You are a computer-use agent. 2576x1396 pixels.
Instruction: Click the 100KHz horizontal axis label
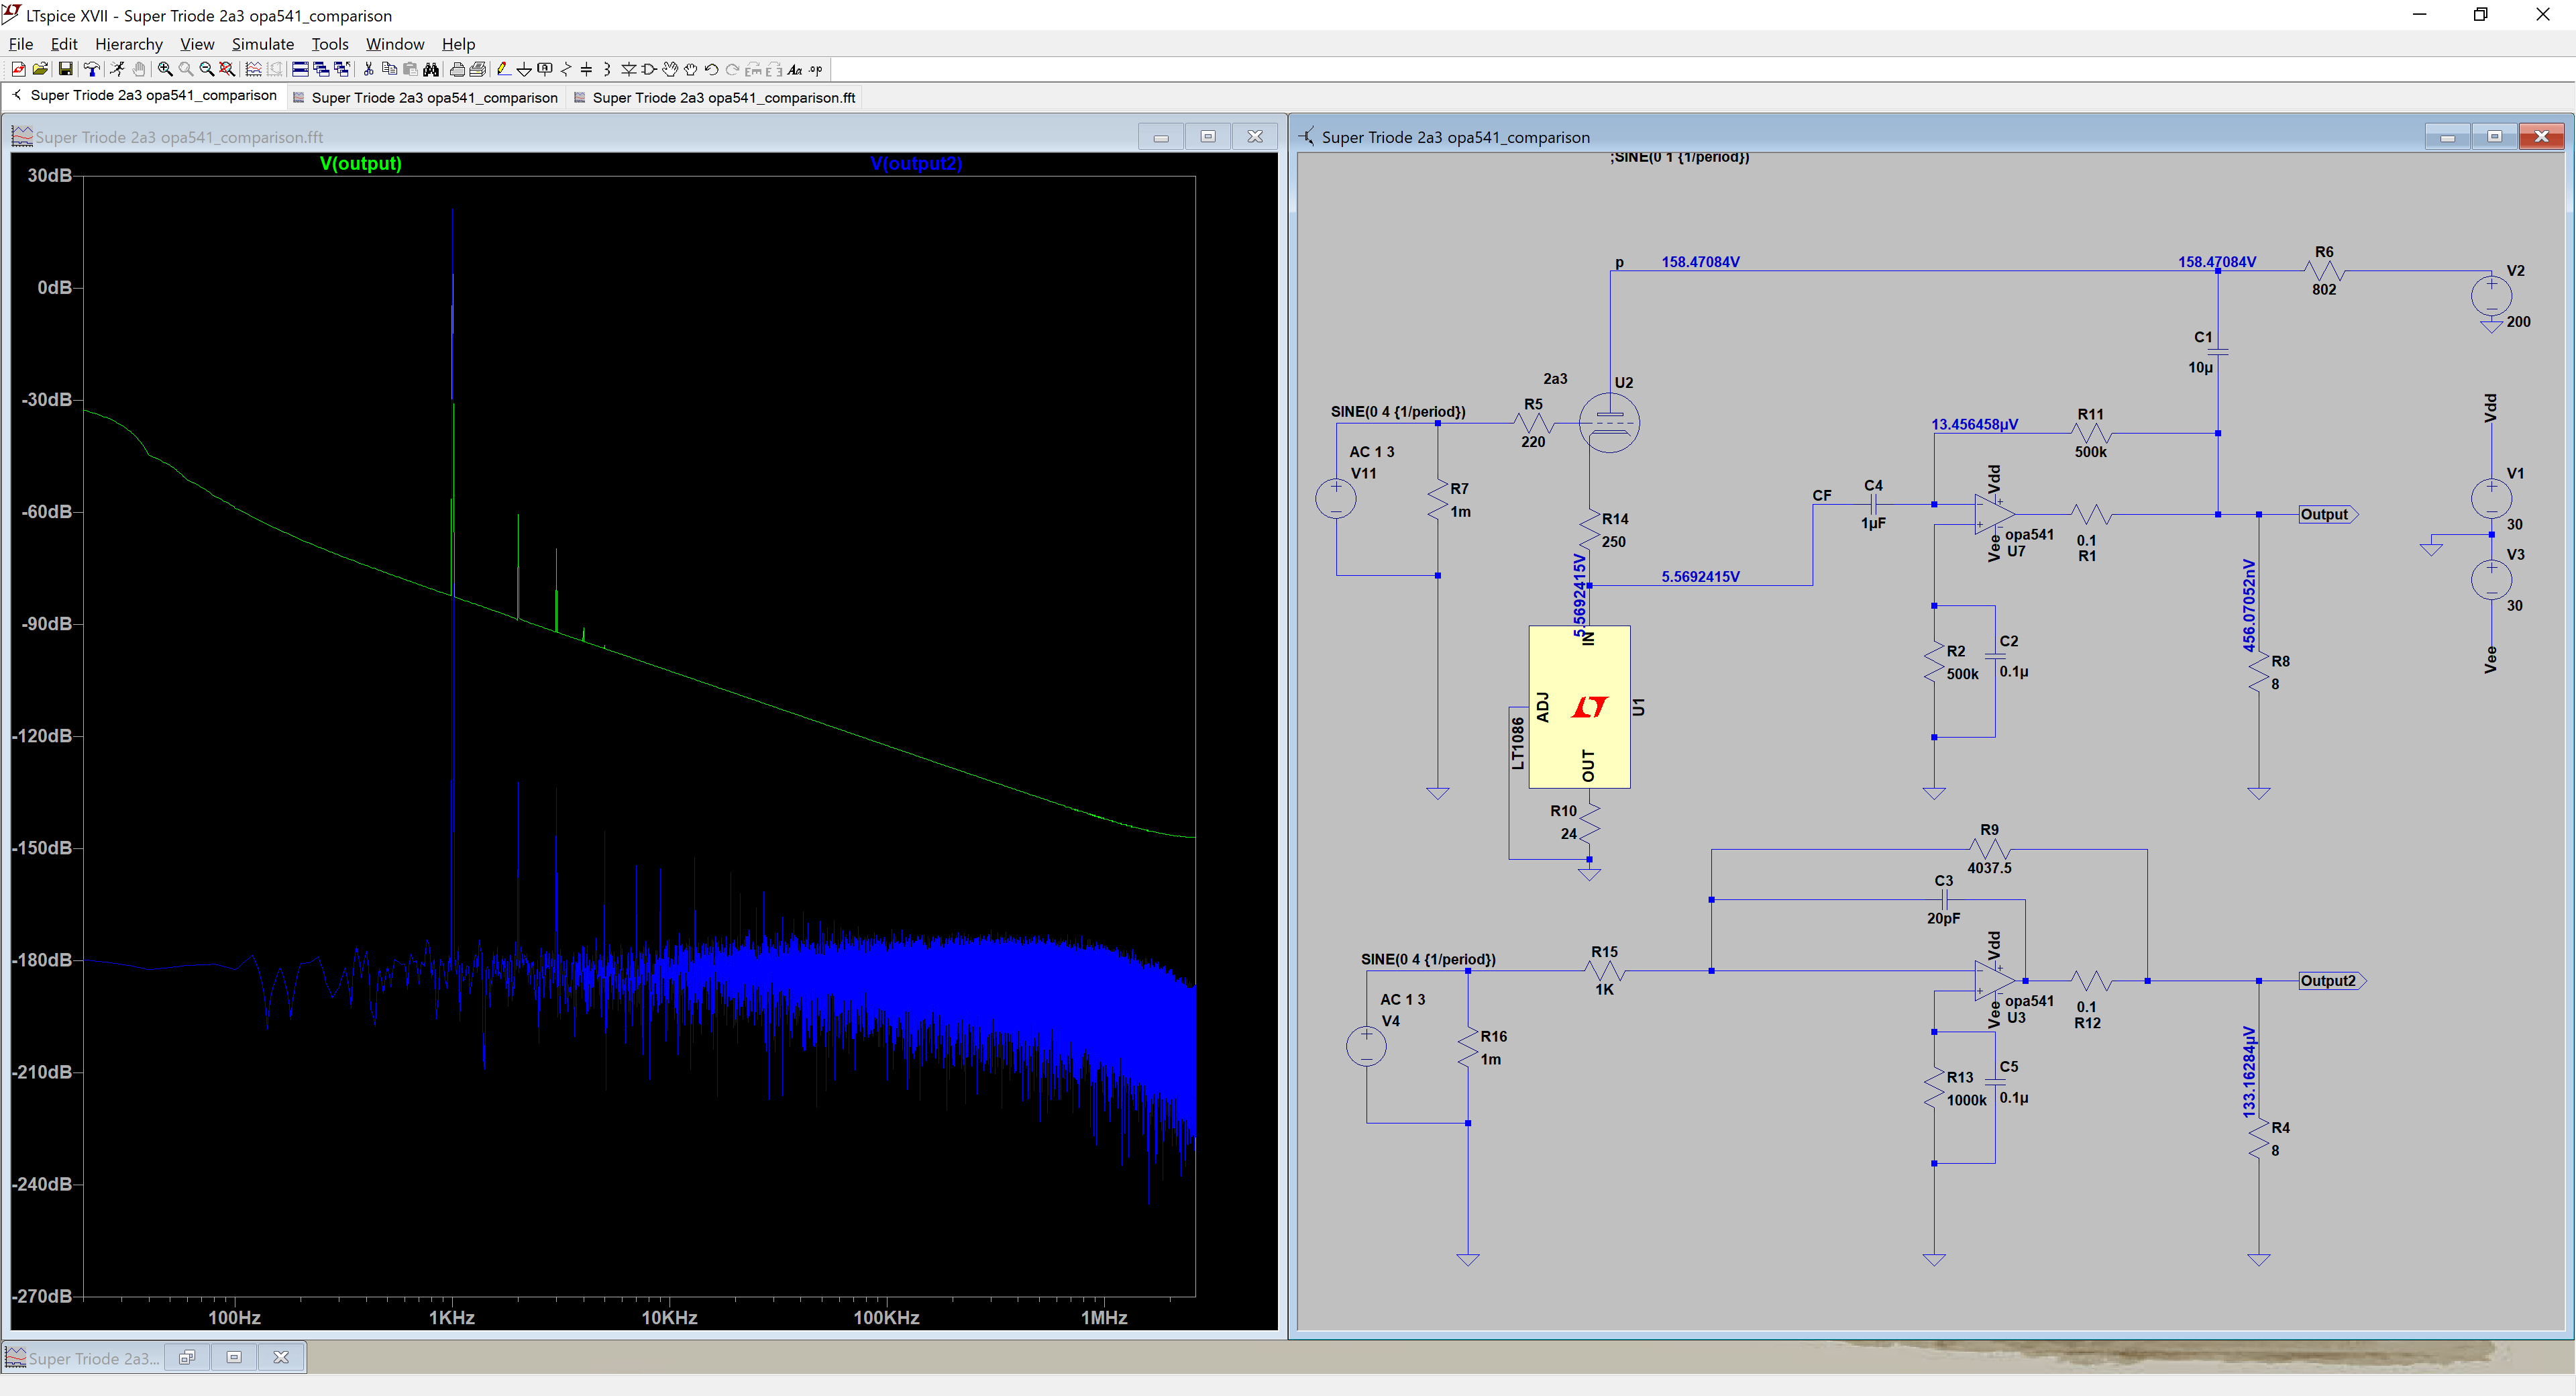tap(887, 1318)
